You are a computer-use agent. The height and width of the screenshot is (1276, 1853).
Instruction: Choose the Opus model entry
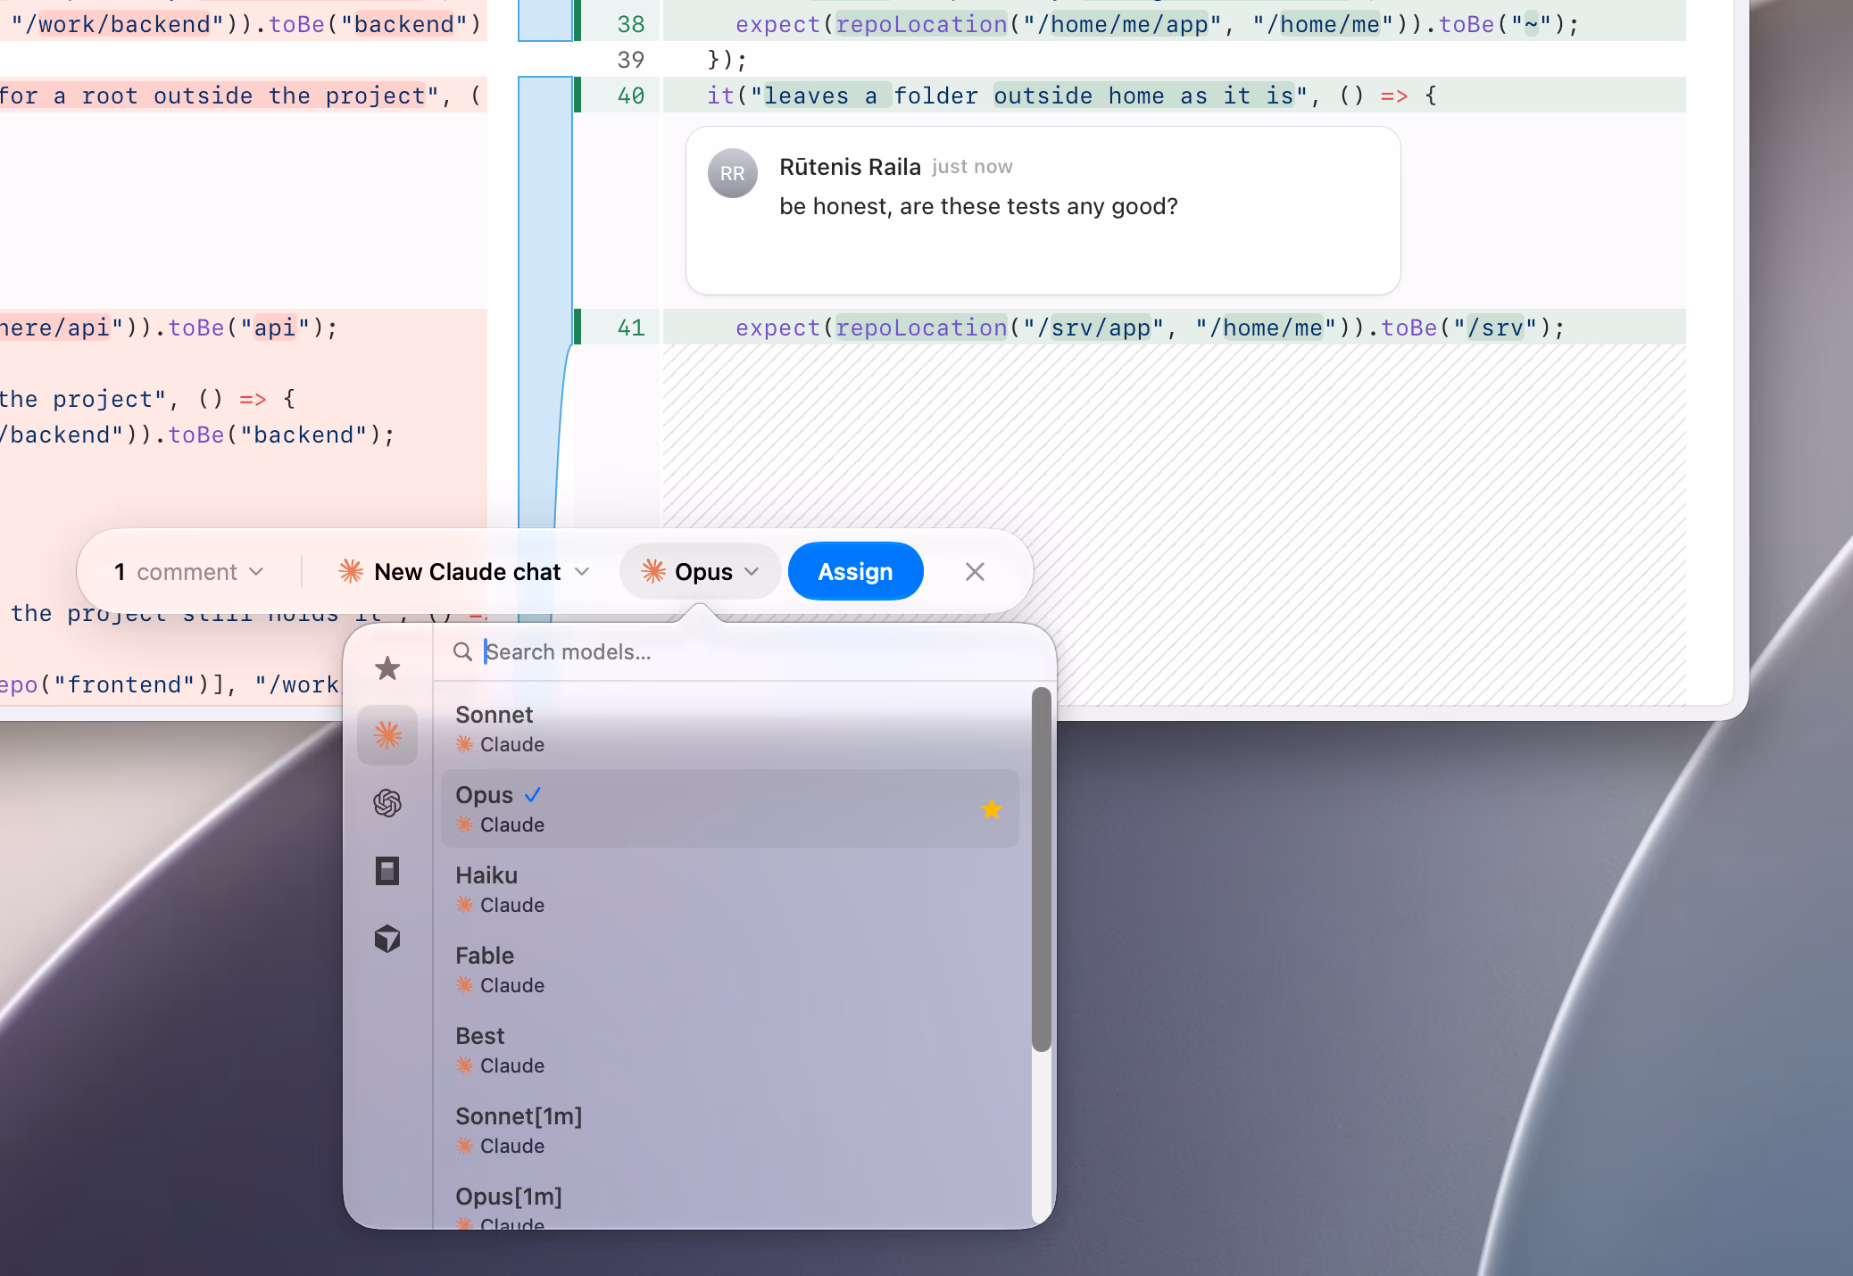point(730,809)
